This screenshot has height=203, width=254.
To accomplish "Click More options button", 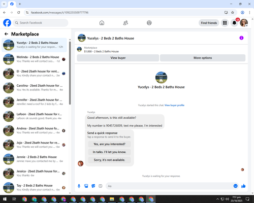I will (203, 58).
